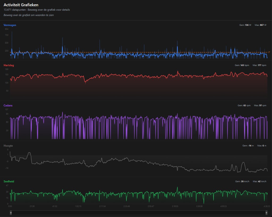Click the left handle of the zoom range slider

pos(11,213)
